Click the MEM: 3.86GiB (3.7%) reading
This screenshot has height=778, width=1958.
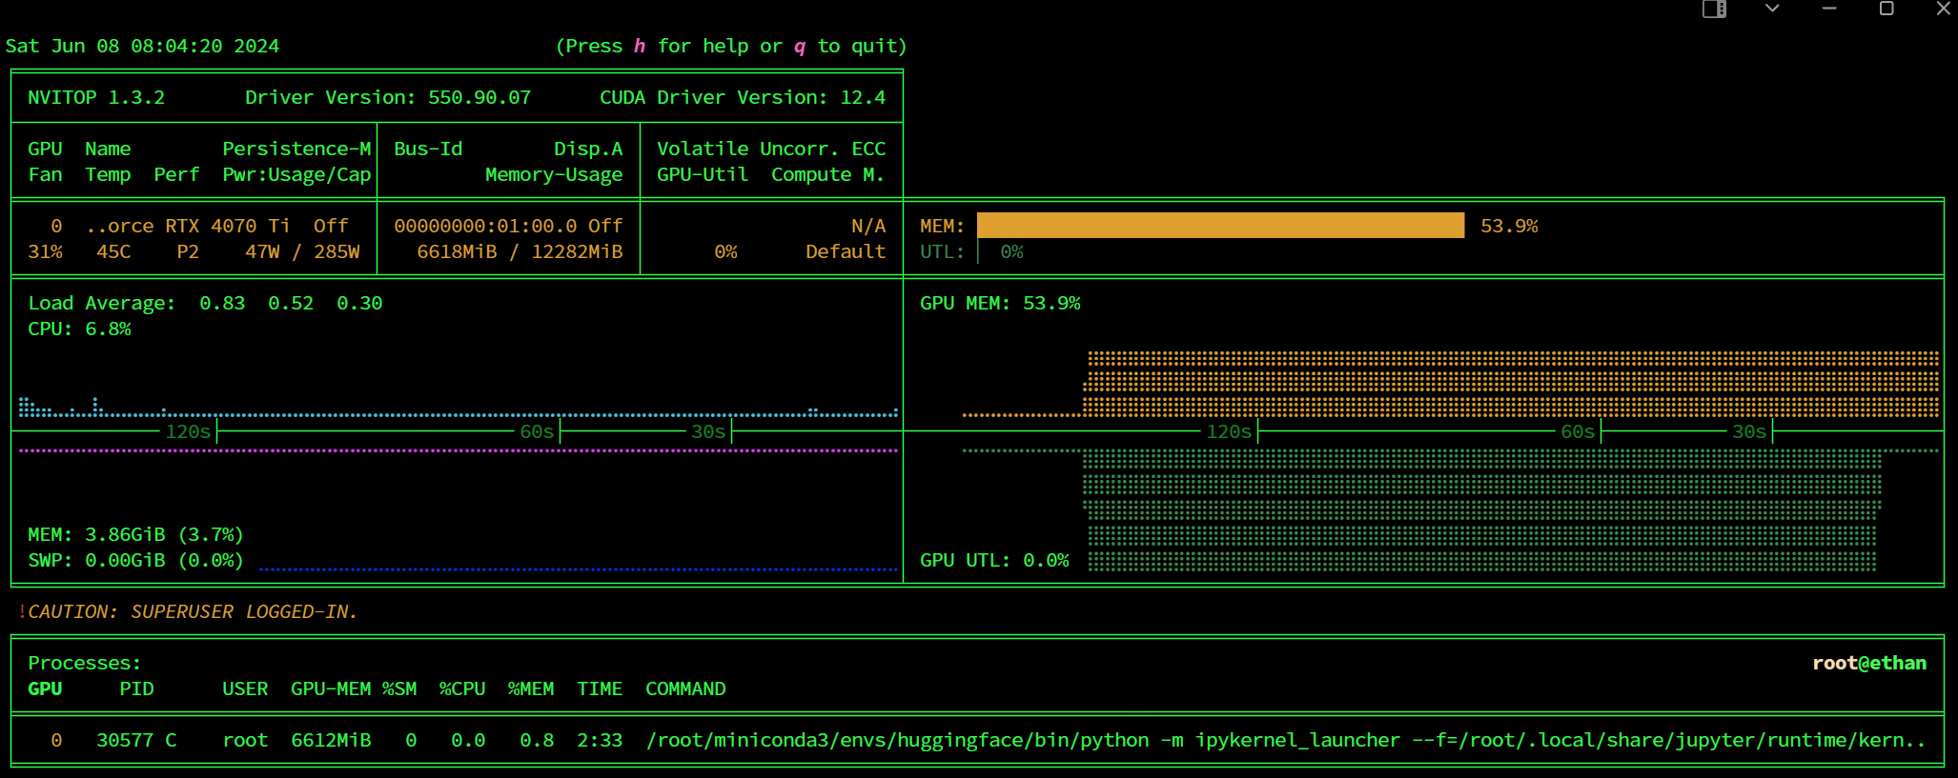(x=135, y=534)
